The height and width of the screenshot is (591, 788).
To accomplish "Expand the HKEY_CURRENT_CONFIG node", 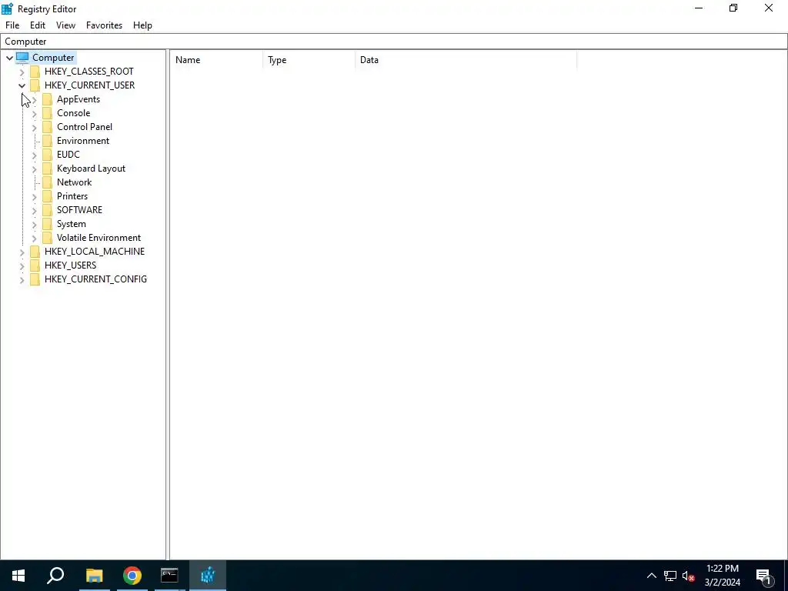I will pos(22,279).
